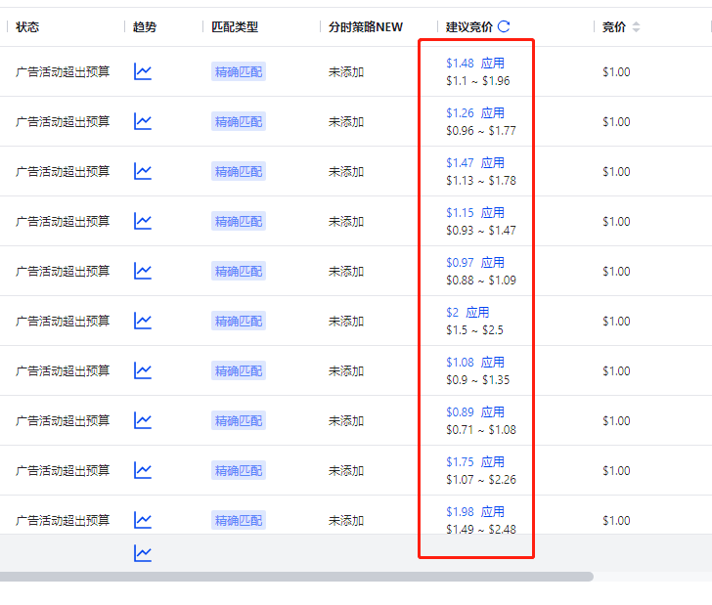The image size is (712, 605).
Task: Click the horizontal scrollbar below the table
Action: [x=293, y=577]
